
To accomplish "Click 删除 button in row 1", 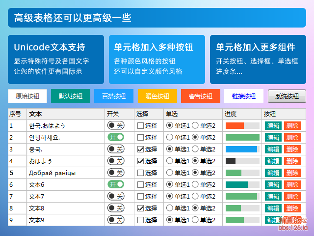I will point(292,126).
